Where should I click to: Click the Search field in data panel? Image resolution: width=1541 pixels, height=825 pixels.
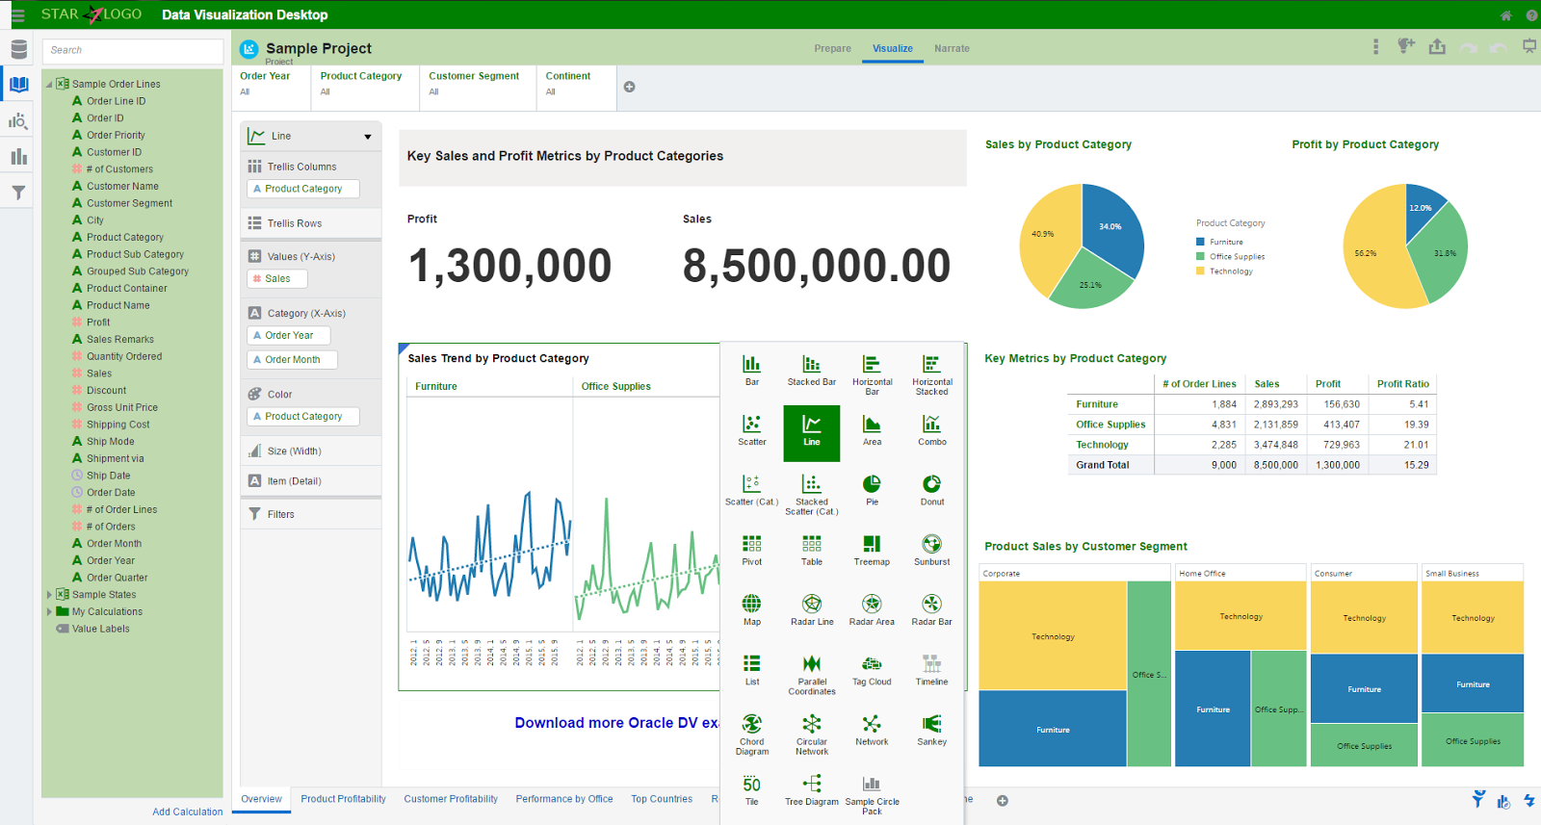point(133,50)
